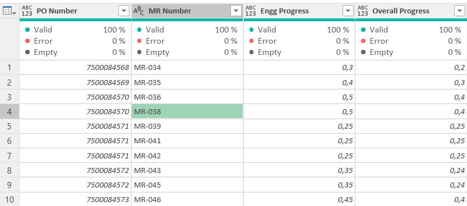The width and height of the screenshot is (467, 206).
Task: Open the Engg Progress filter dropdown
Action: click(348, 11)
